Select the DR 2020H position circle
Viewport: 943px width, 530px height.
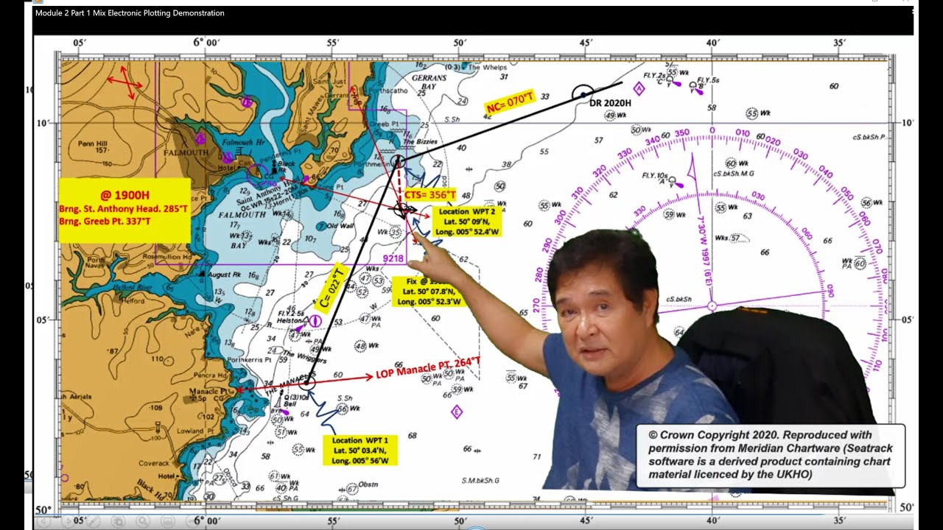point(583,94)
